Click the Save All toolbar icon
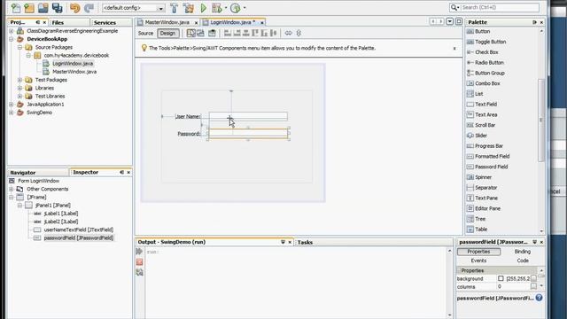 pos(57,8)
